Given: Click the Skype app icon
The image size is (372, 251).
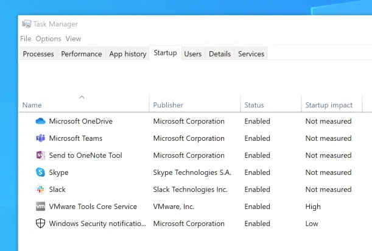Looking at the screenshot, I should [x=41, y=172].
